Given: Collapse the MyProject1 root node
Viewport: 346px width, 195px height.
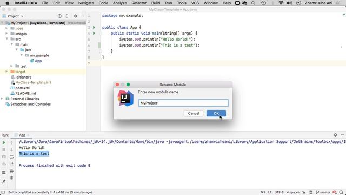Looking at the screenshot, I should [x=2, y=23].
